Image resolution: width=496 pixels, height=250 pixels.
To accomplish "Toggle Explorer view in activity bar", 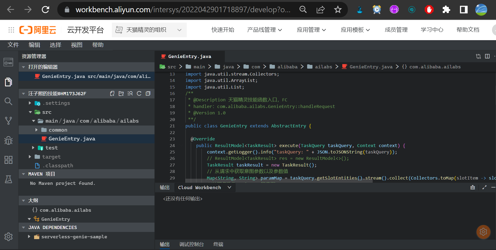I will point(9,82).
